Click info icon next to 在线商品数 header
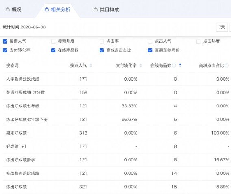This screenshot has height=194, width=231. pos(174,65)
